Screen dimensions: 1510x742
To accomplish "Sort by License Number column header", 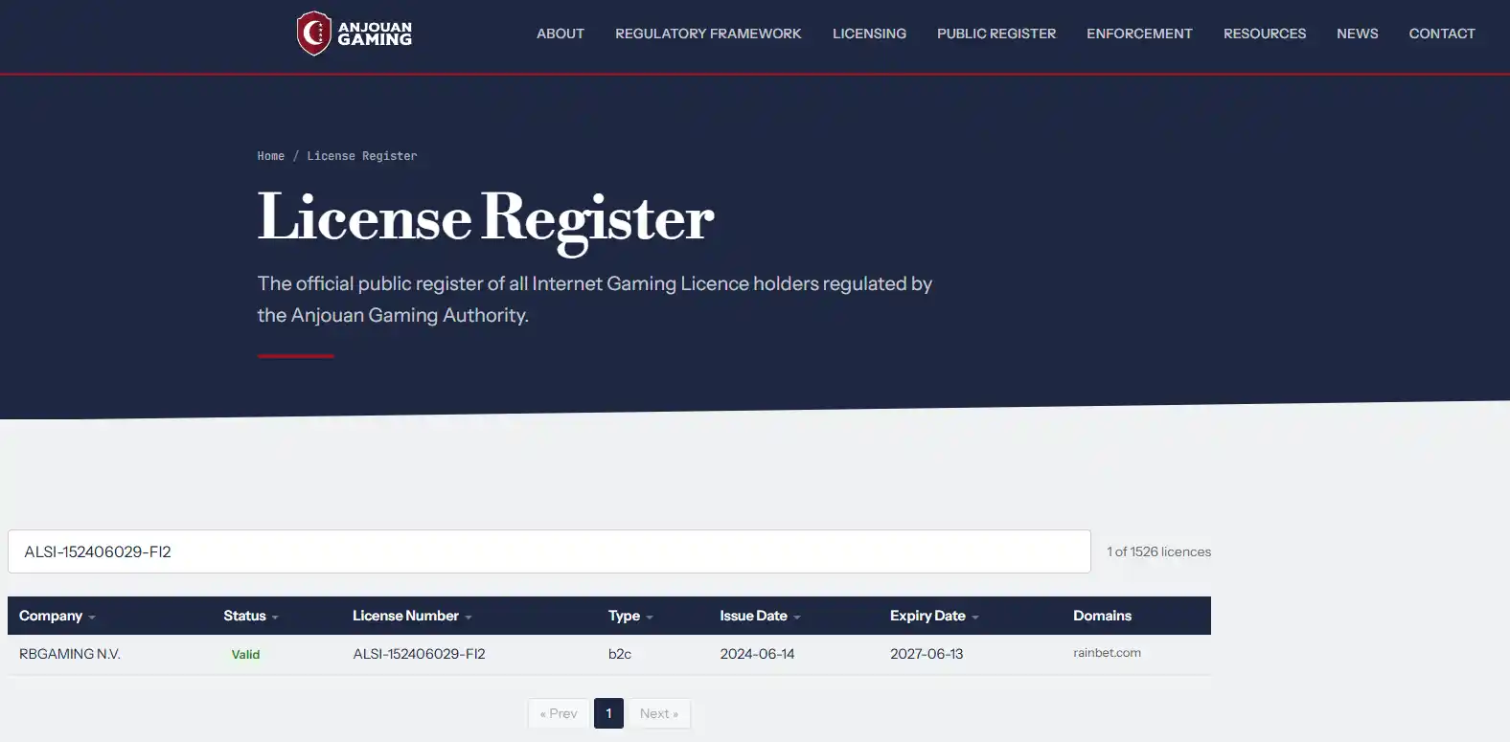I will click(x=412, y=616).
